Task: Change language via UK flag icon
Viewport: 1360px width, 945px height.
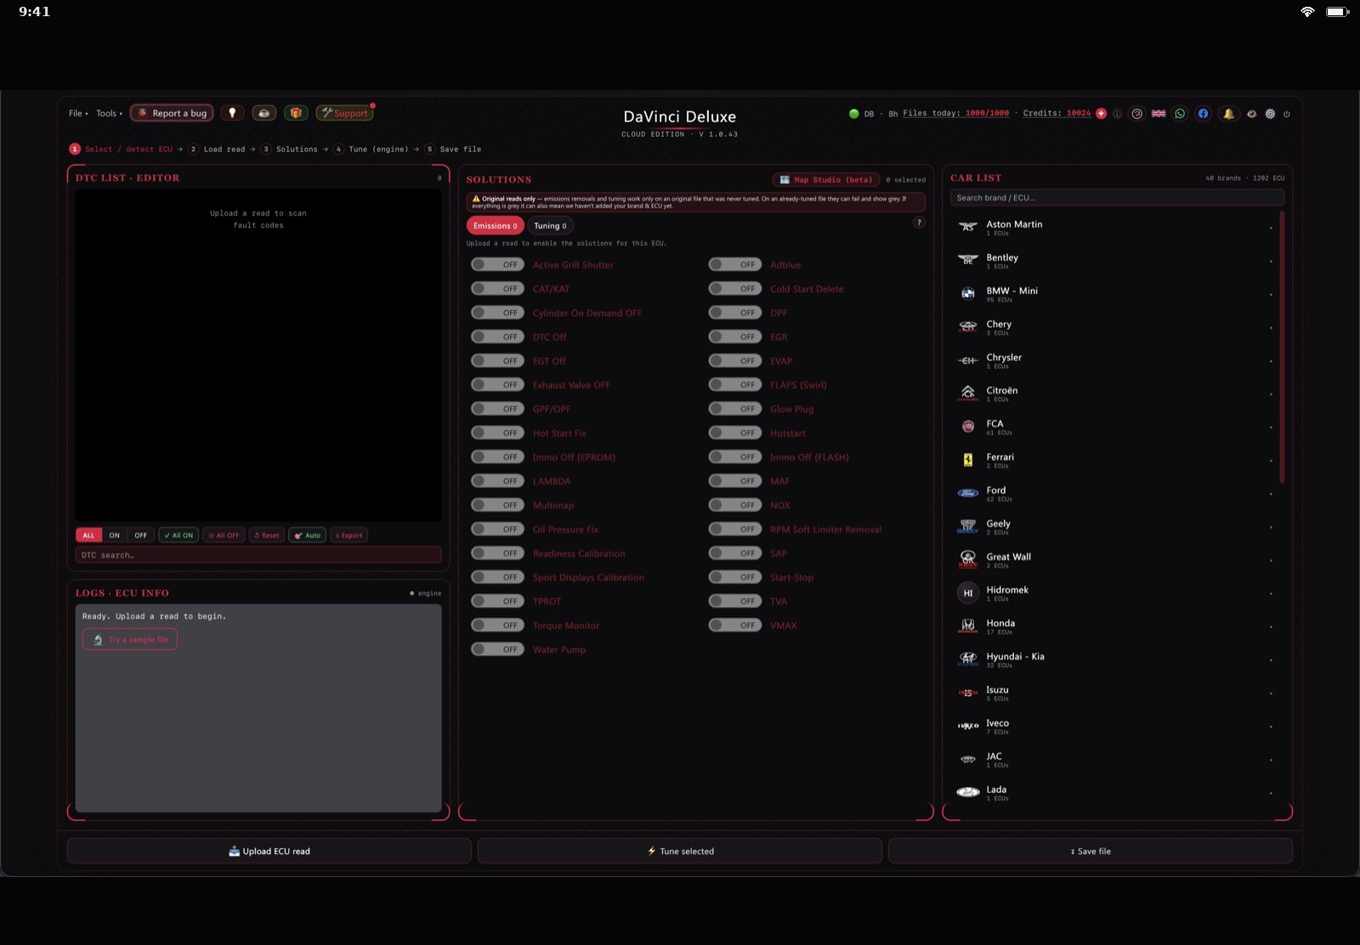Action: click(1159, 113)
